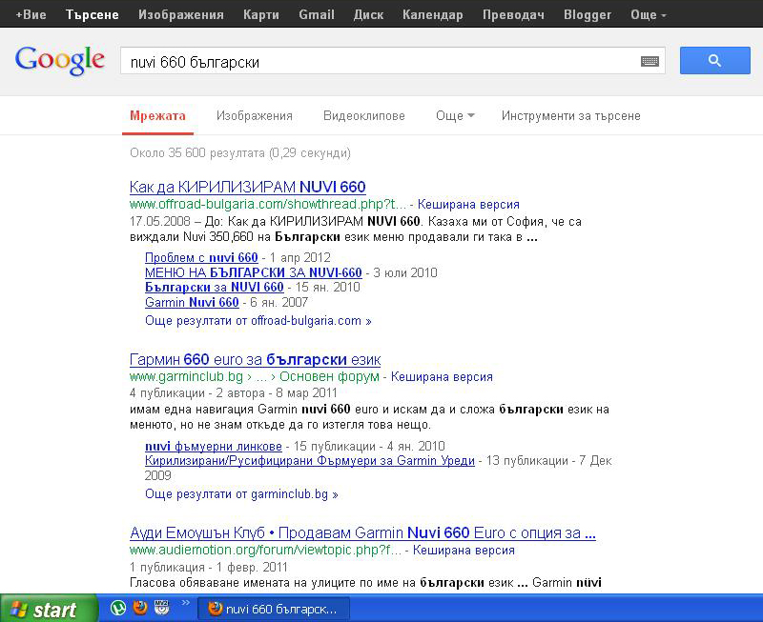Click the Google logo

coord(59,60)
